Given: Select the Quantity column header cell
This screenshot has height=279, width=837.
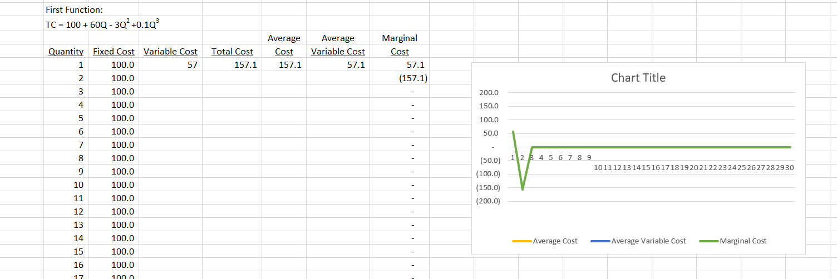Looking at the screenshot, I should pyautogui.click(x=66, y=52).
